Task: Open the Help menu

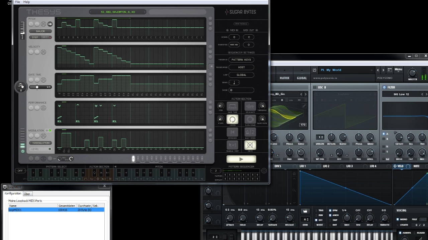Action: (x=27, y=2)
